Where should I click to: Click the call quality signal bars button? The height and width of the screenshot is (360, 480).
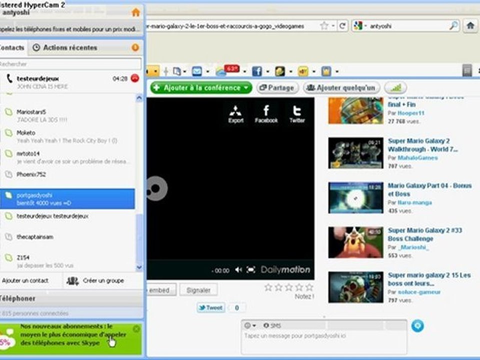click(395, 88)
